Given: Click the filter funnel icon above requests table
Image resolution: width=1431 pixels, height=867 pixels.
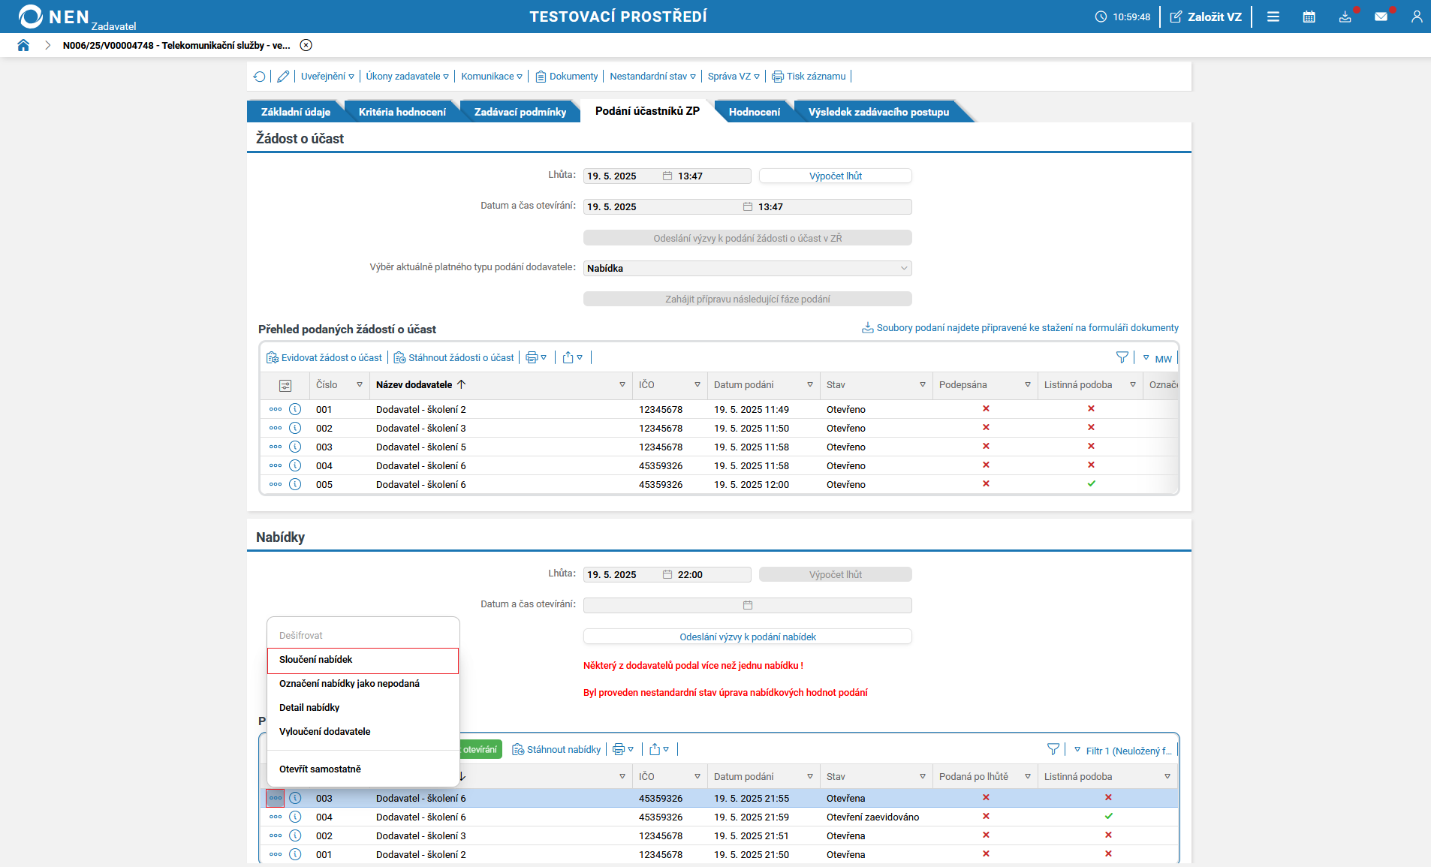Looking at the screenshot, I should coord(1122,358).
